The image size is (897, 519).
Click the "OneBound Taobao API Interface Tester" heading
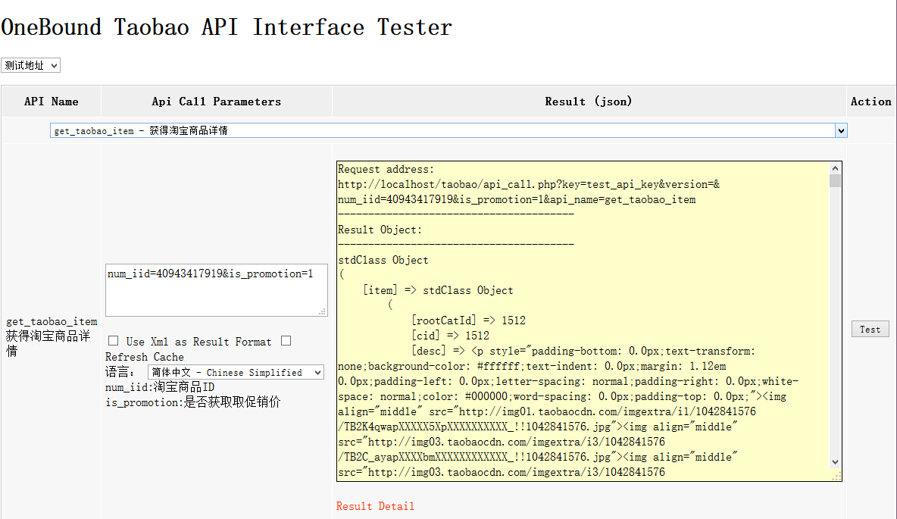tap(227, 27)
